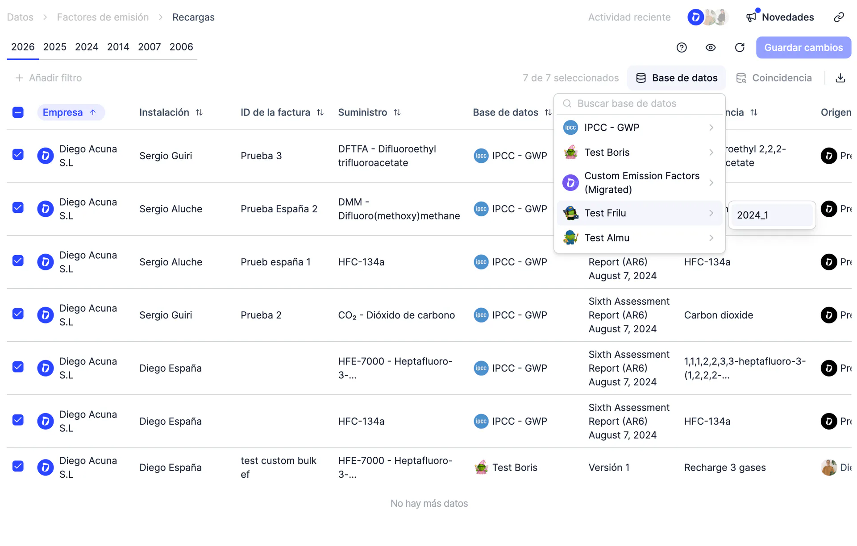This screenshot has height=546, width=857.
Task: Switch to the 2007 year tab
Action: 149,47
